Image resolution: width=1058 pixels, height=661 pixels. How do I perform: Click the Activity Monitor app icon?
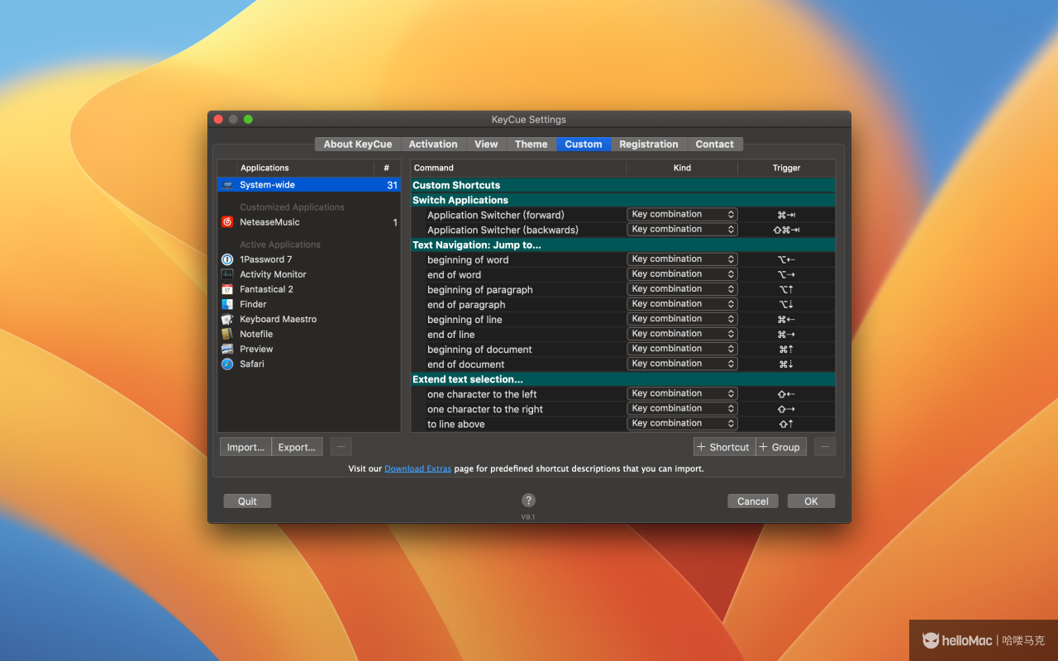pyautogui.click(x=227, y=274)
